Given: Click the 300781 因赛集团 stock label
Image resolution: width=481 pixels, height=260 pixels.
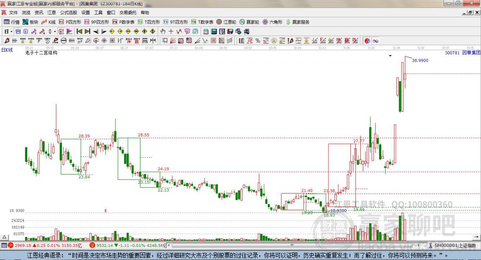Looking at the screenshot, I should 462,53.
